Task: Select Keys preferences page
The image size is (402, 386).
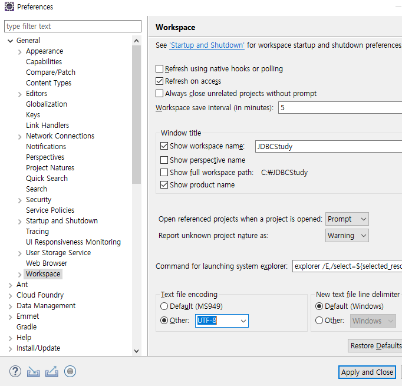Action: pos(33,114)
